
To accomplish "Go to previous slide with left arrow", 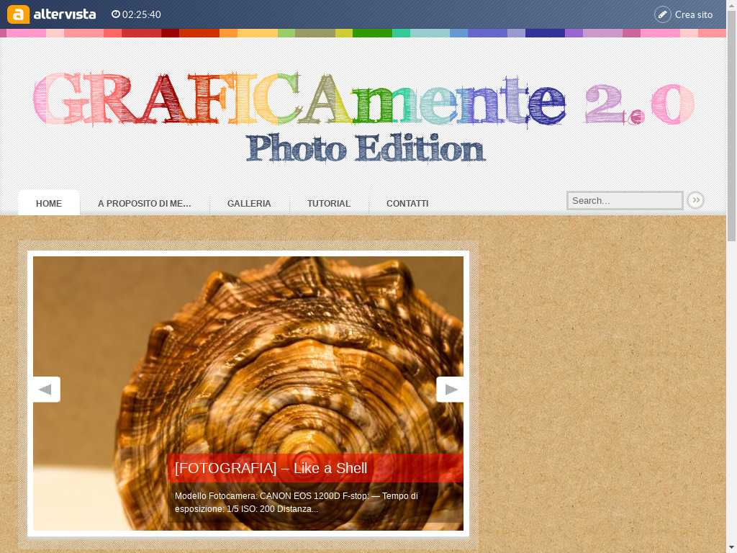I will coord(46,390).
